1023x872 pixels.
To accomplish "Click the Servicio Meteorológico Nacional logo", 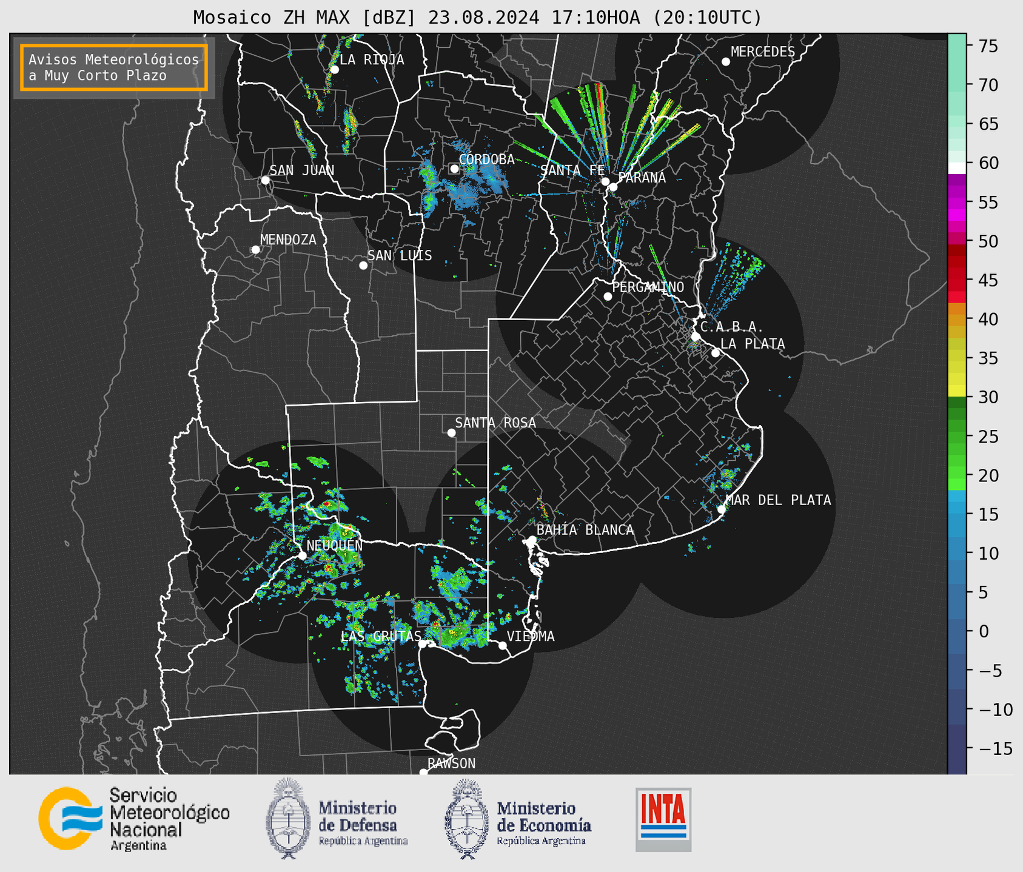I will coord(69,819).
